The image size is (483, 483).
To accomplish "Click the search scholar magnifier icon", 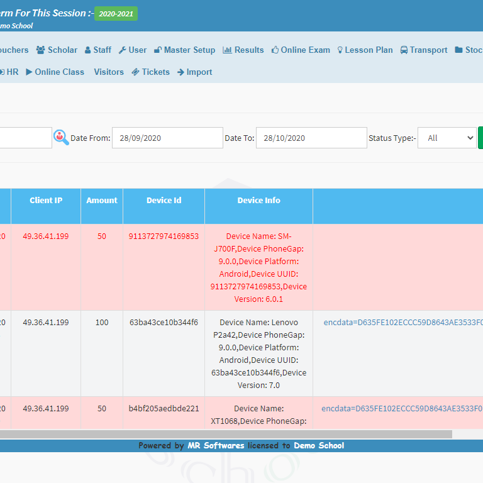I will click(61, 138).
